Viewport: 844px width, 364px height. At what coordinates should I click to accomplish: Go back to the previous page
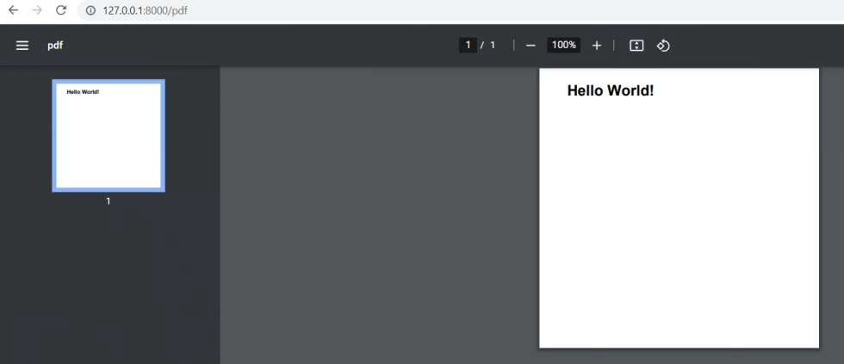(x=14, y=10)
